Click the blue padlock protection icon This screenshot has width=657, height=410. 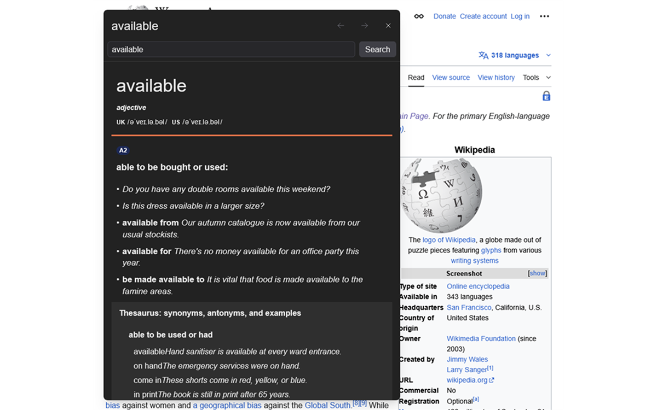546,96
